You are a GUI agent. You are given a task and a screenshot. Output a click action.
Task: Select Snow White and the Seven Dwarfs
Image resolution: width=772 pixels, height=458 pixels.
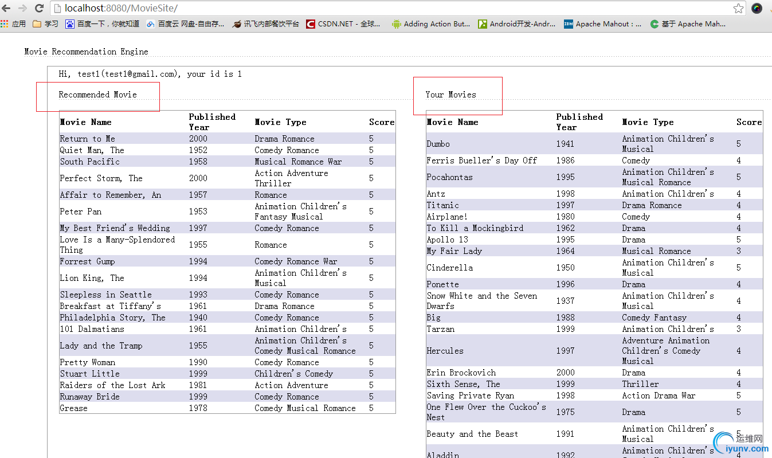point(482,301)
